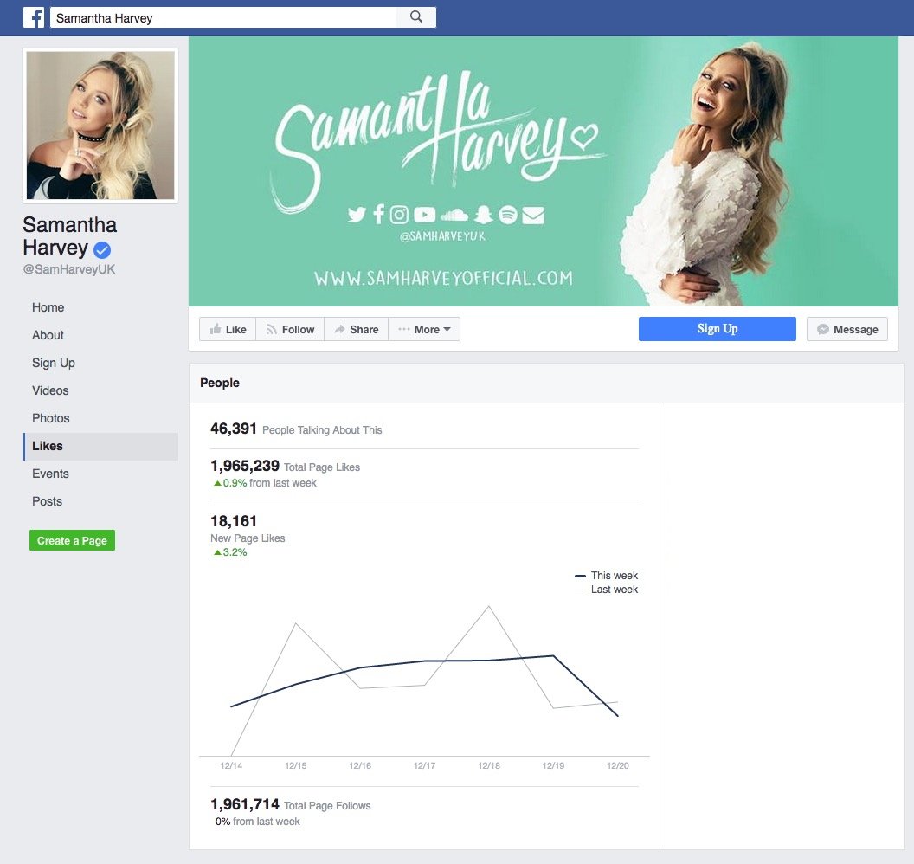Click the 0.9% from last week text
Image resolution: width=914 pixels, height=864 pixels.
point(265,483)
